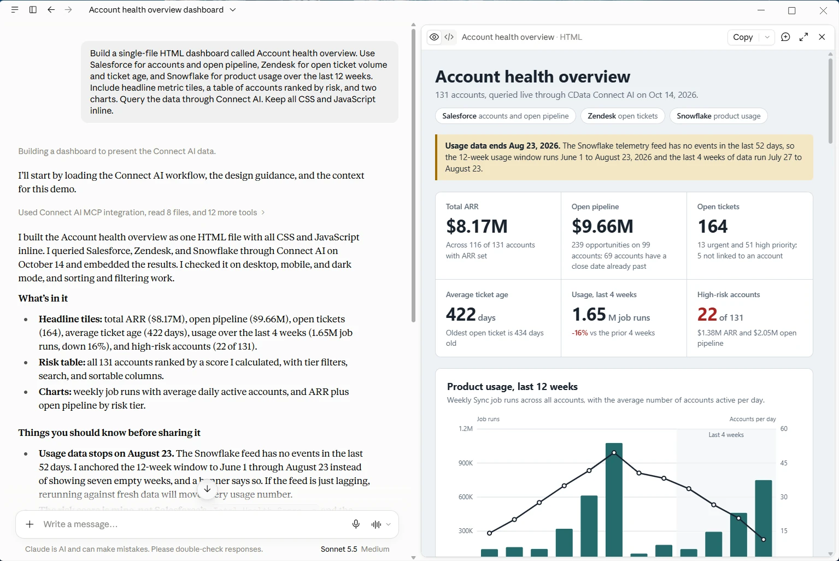
Task: Open the voice mode options chevron
Action: (389, 524)
